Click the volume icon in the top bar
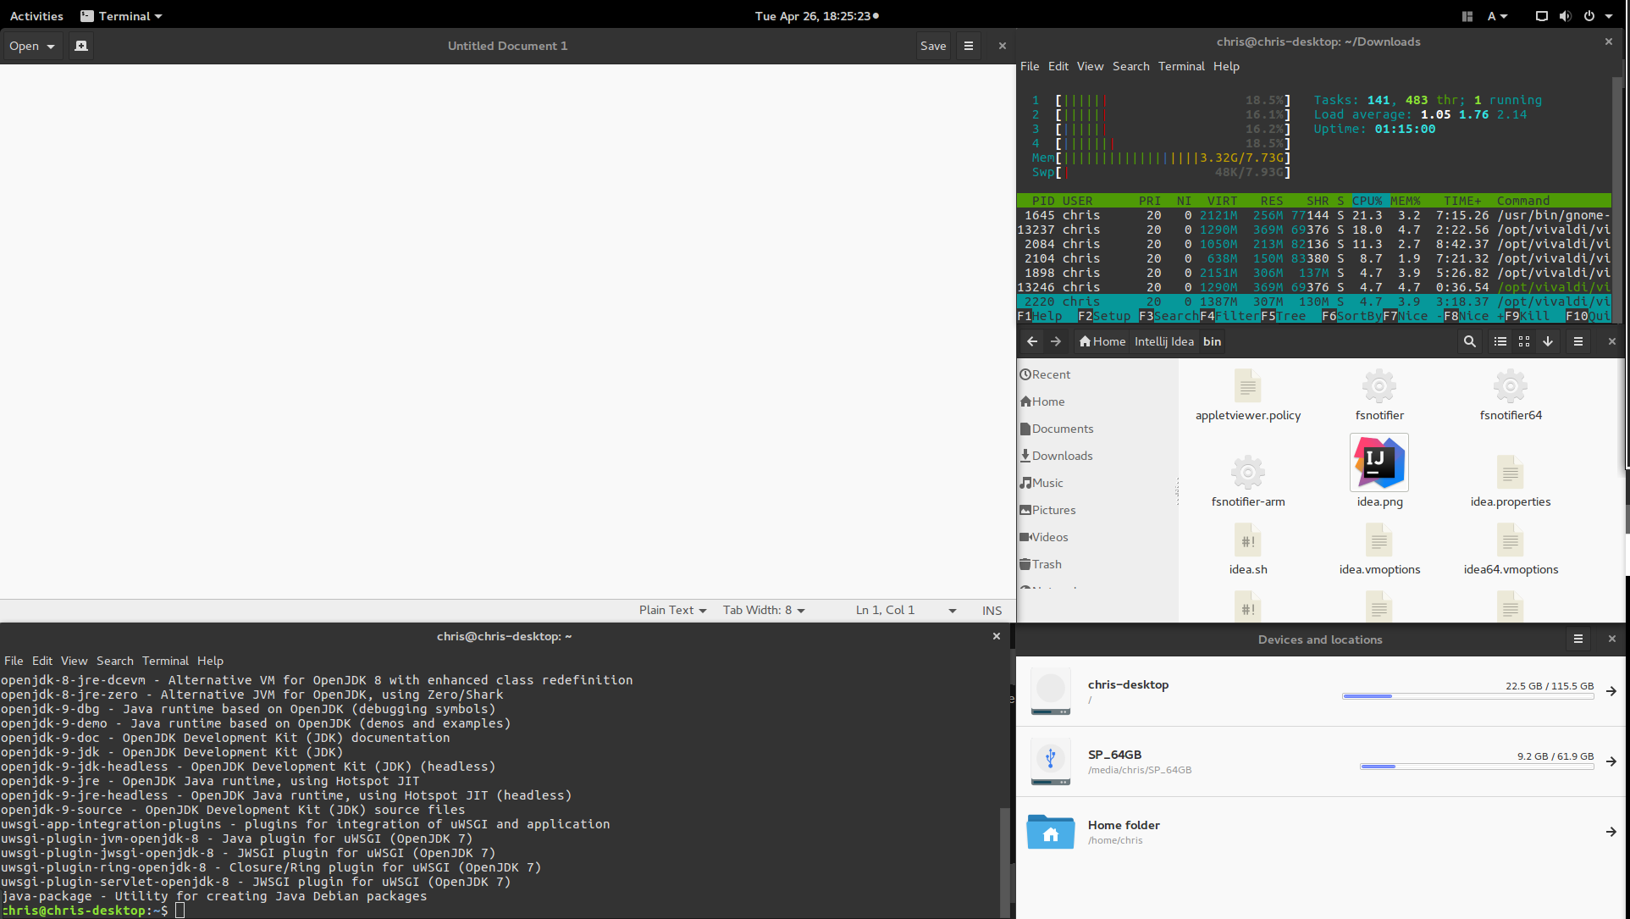The width and height of the screenshot is (1630, 919). click(x=1565, y=15)
